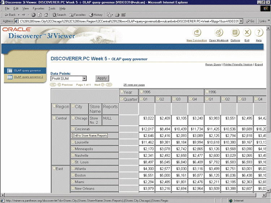Collapse the East region
271x203 pixels.
click(x=54, y=168)
